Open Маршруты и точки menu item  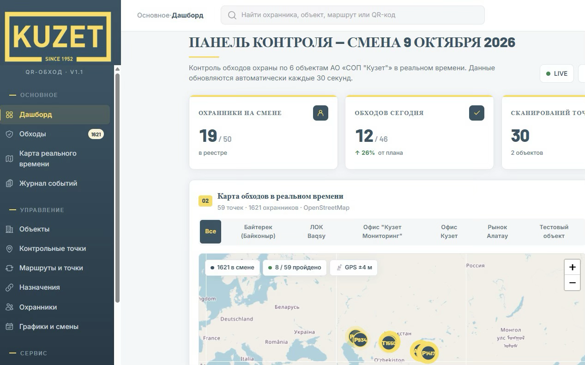pyautogui.click(x=55, y=268)
